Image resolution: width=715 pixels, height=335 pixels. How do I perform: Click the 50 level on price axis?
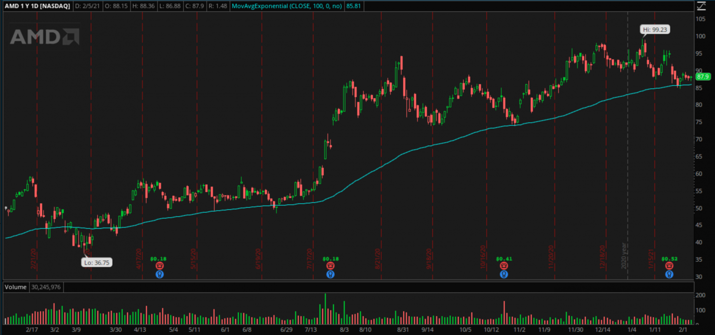(x=700, y=208)
